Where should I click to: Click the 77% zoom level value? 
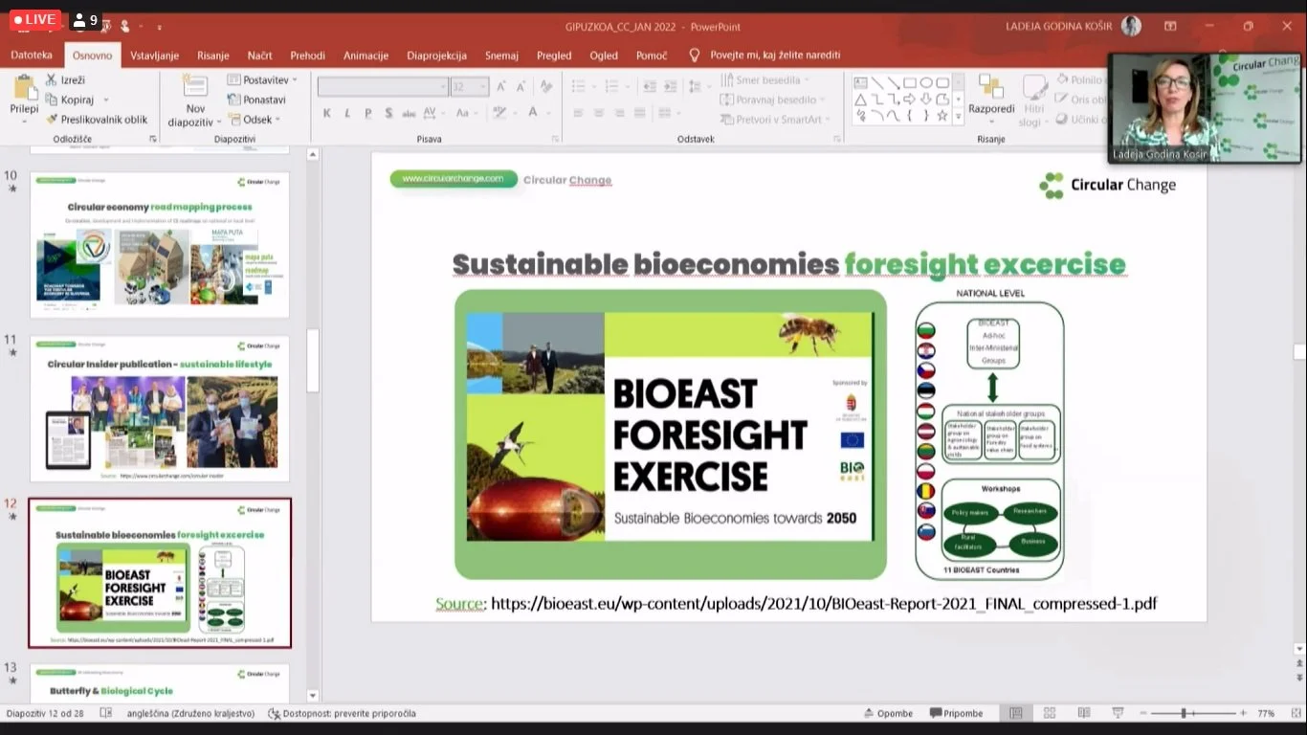point(1266,713)
